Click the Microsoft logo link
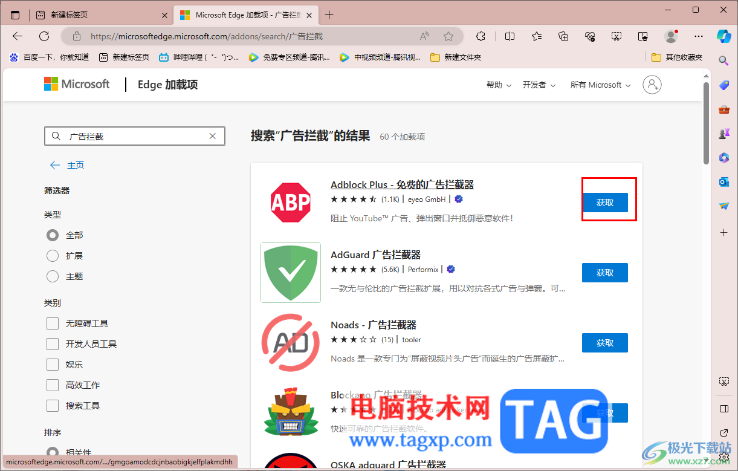This screenshot has width=738, height=471. [x=77, y=84]
